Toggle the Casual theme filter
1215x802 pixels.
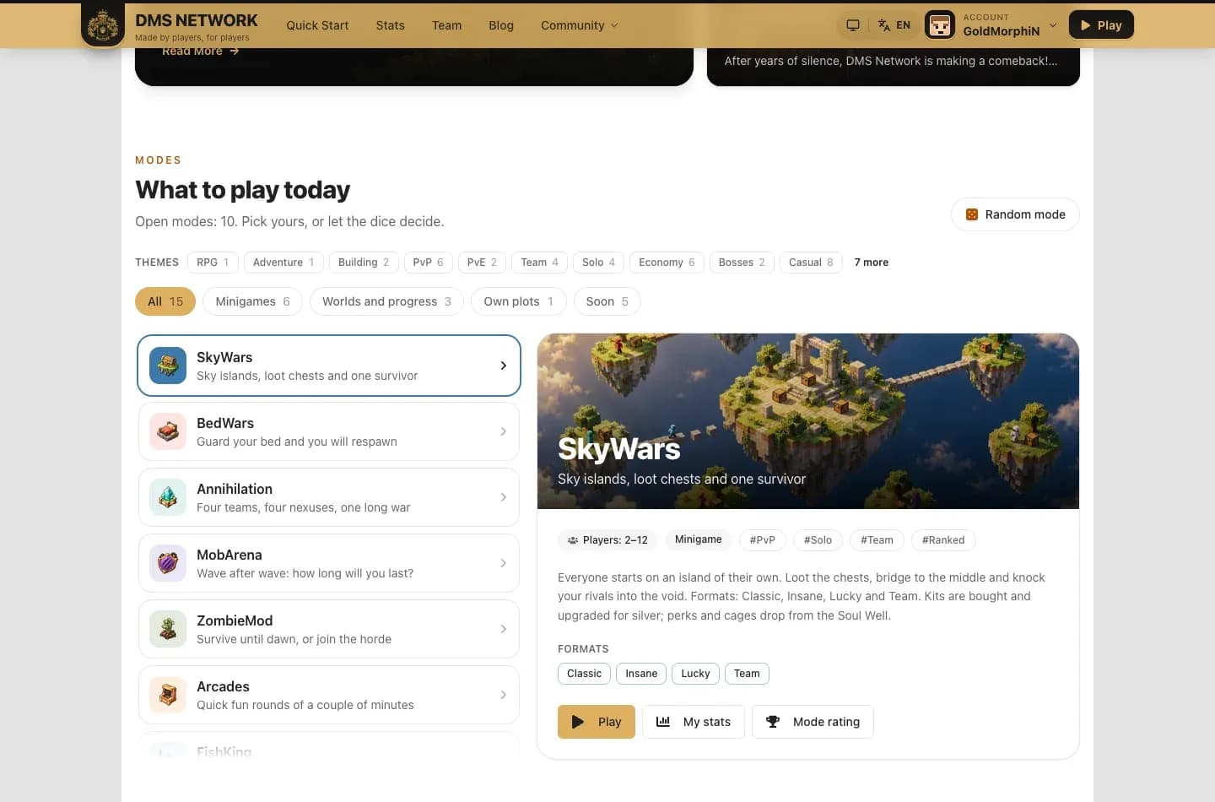tap(811, 263)
